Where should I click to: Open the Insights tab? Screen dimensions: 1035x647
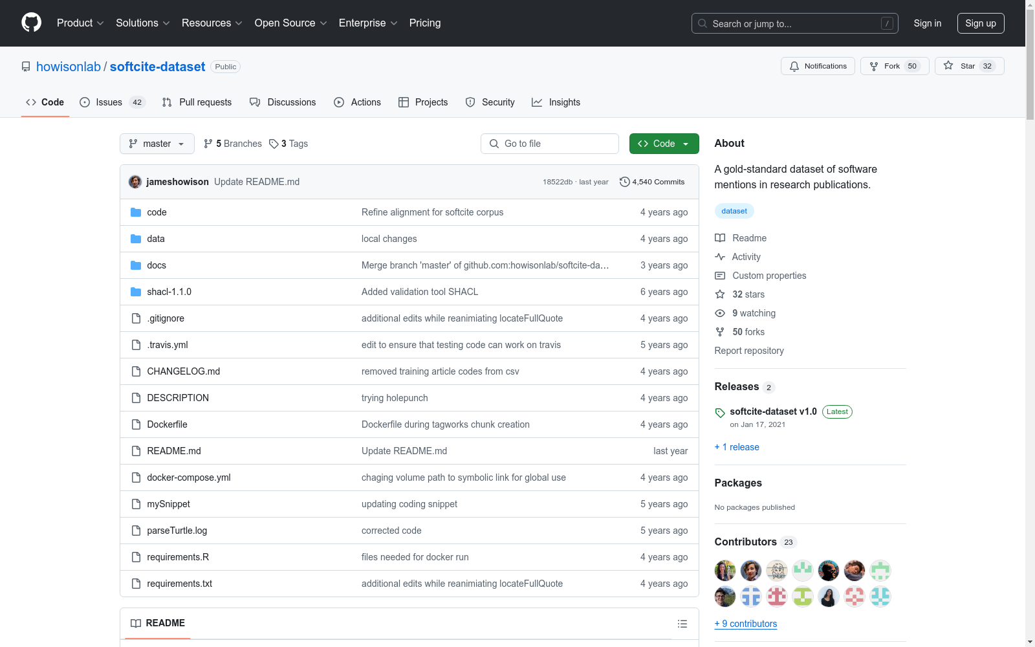[556, 102]
